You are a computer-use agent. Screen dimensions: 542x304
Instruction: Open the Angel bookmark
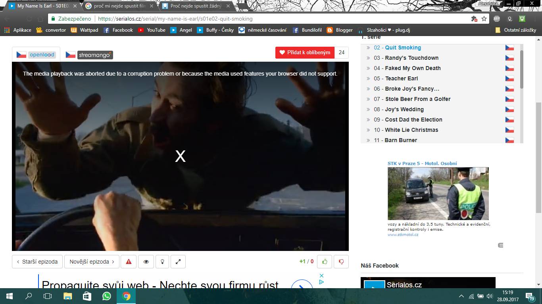pos(181,30)
